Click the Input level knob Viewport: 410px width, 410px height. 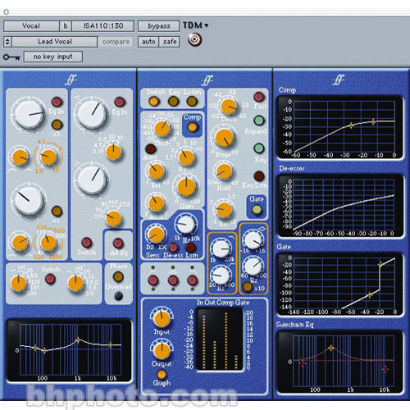[x=162, y=318]
